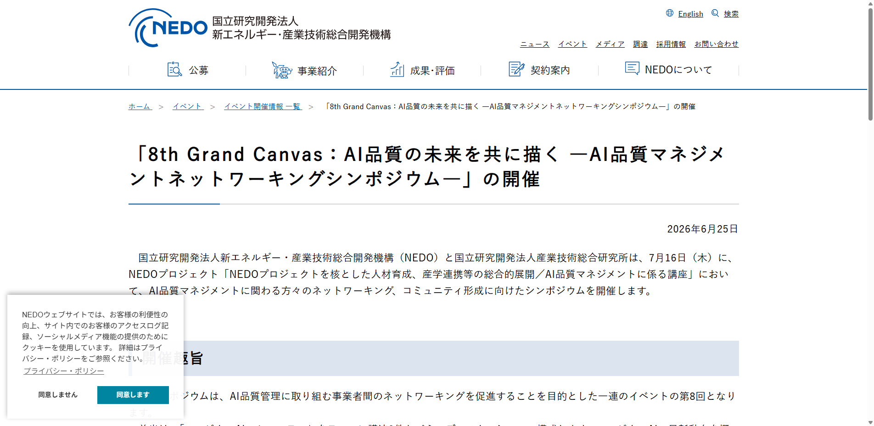
Task: Click the 契約案内 pen-and-paper icon
Action: (516, 69)
